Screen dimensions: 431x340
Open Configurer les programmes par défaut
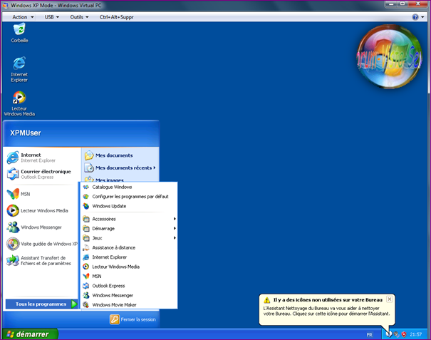pyautogui.click(x=129, y=197)
